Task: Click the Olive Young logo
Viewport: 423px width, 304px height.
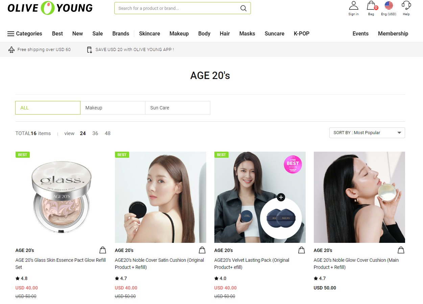Action: pyautogui.click(x=50, y=8)
